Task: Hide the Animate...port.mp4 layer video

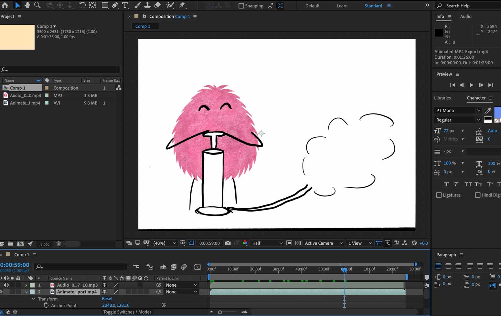Action: (x=1, y=292)
